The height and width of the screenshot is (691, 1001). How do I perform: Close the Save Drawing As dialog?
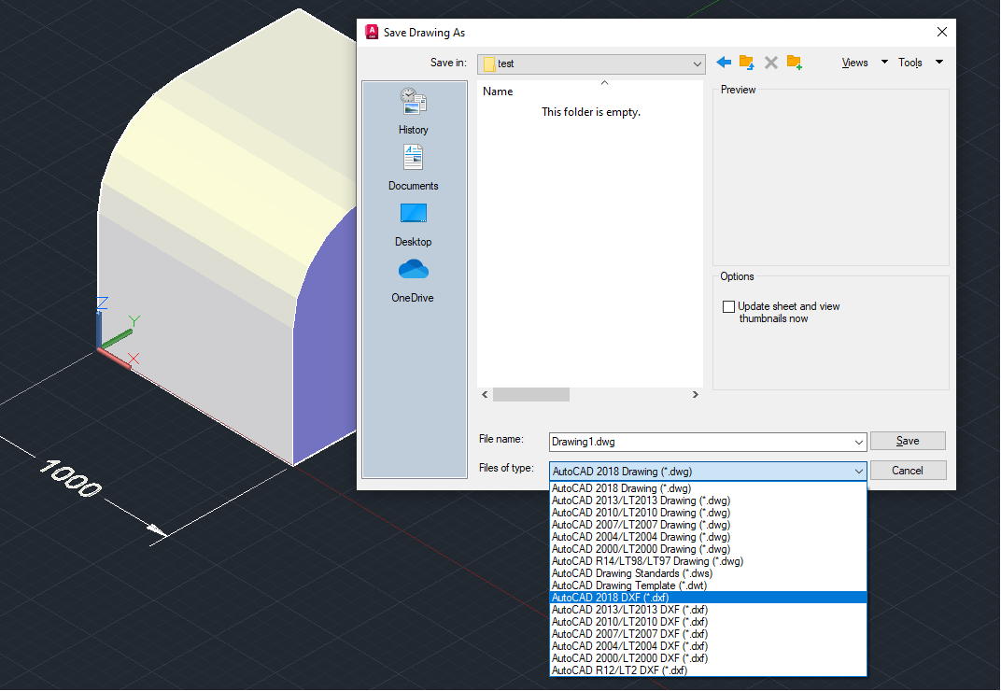[x=941, y=32]
